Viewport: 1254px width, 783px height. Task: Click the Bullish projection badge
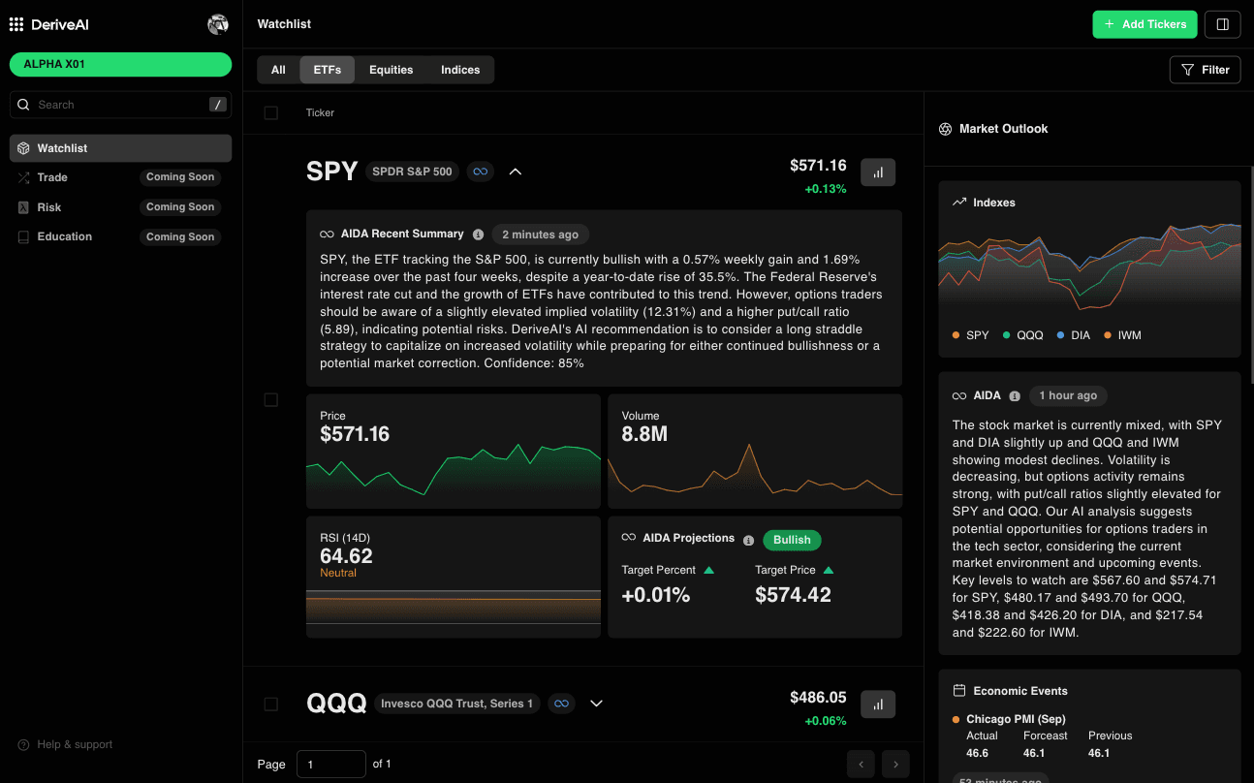[792, 540]
